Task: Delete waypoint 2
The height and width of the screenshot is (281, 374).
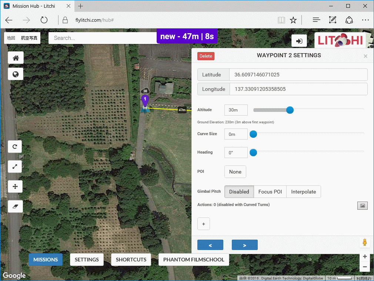Action: (x=206, y=56)
